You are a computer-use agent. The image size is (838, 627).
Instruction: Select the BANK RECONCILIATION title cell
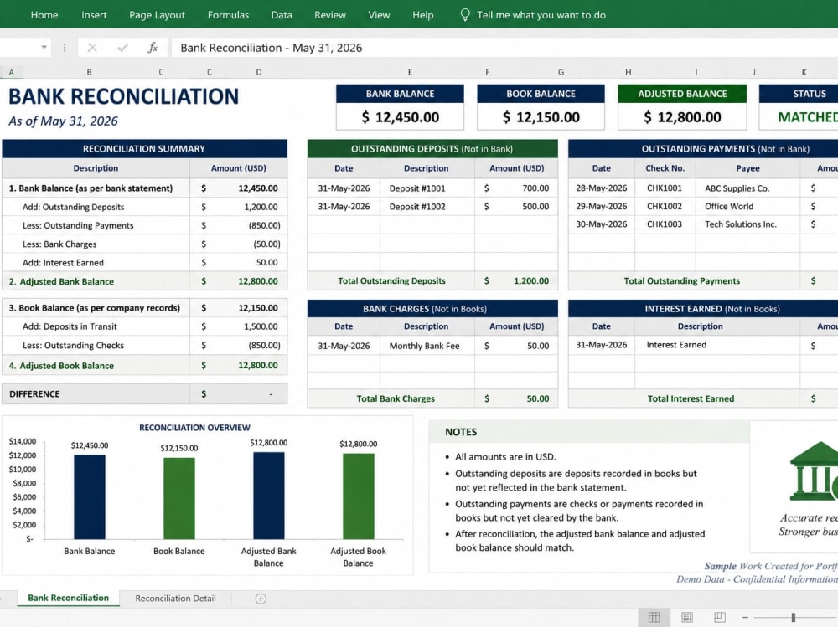tap(123, 96)
